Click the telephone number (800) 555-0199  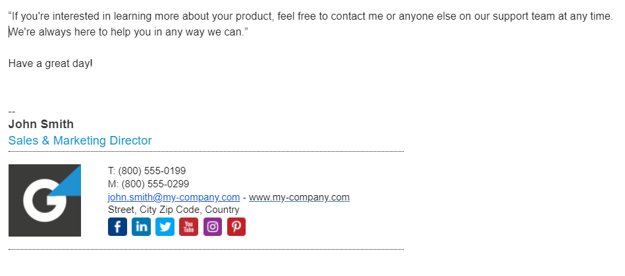coord(152,171)
